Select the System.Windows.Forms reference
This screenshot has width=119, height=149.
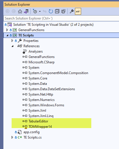pyautogui.click(x=46, y=105)
